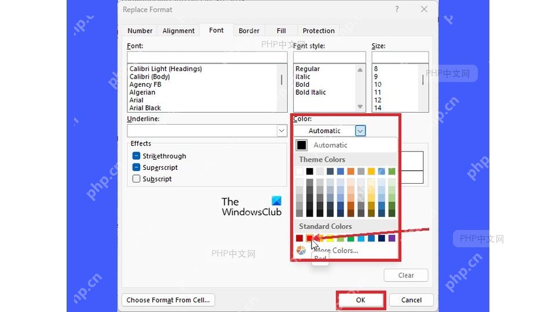This screenshot has height=312, width=556.
Task: Pick black theme color swatch
Action: [x=309, y=171]
